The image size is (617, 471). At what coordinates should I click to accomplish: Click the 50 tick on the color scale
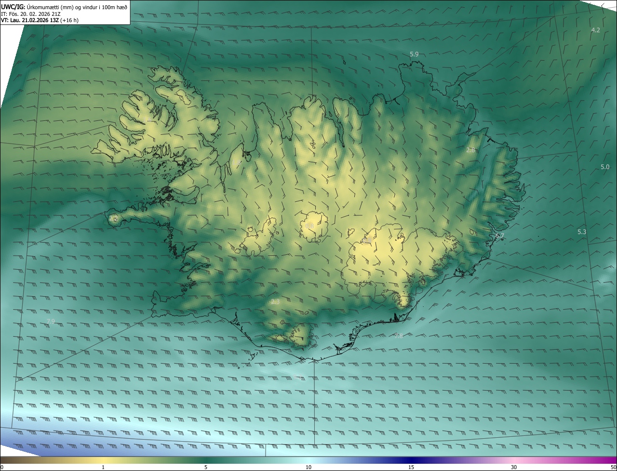(613, 467)
